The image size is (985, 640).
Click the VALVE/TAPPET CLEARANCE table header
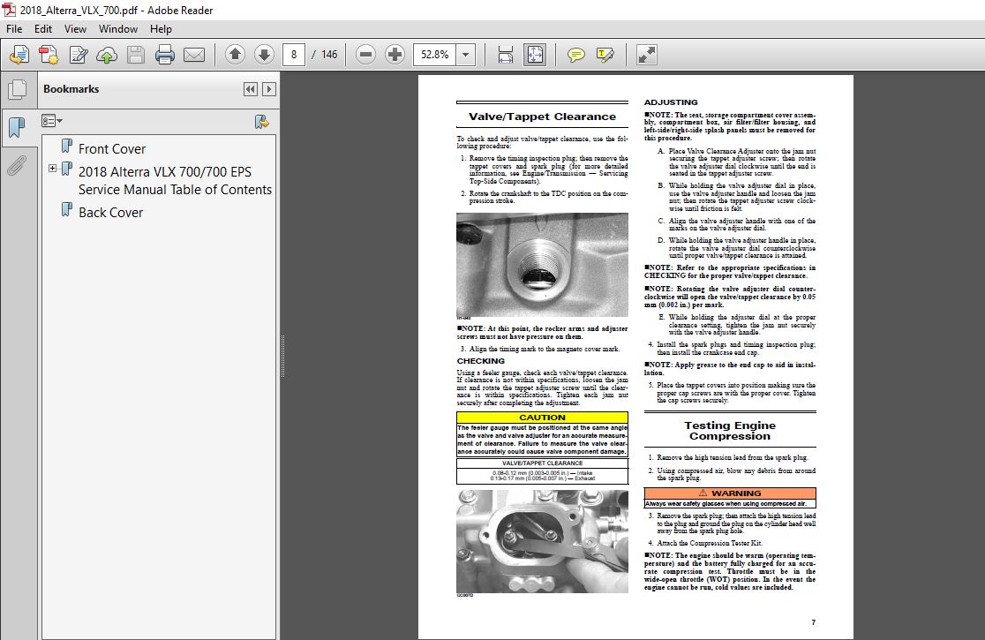tap(542, 463)
